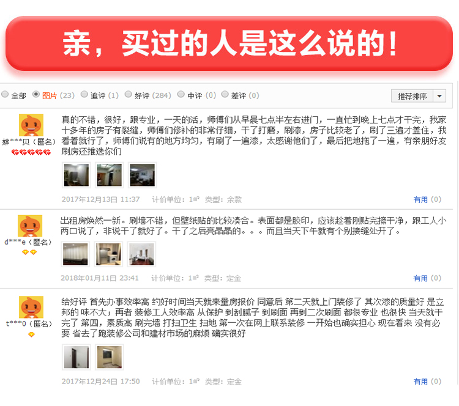Select the 全部 radio button
This screenshot has height=406, width=459.
(x=5, y=95)
